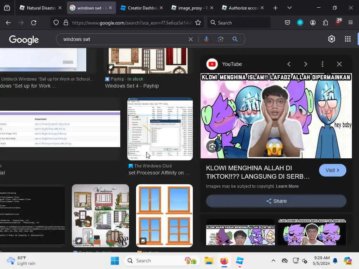Screen dimensions: 359x269
Task: Open related KLOWI AKHIRNYA MINTA MAAF thumbnail
Action: [312, 233]
